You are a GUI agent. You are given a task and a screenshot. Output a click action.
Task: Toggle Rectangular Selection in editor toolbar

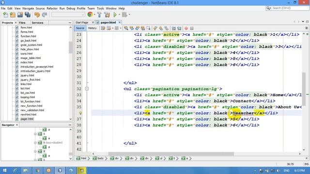(148, 28)
